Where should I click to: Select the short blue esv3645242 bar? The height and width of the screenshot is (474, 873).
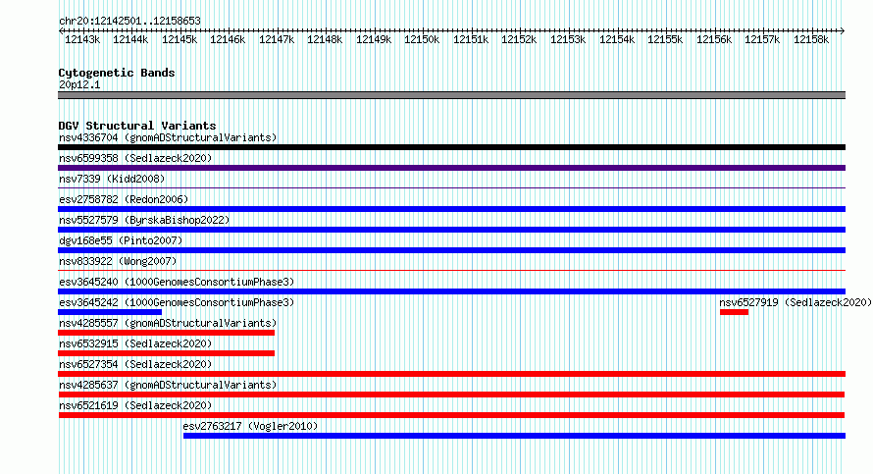[110, 312]
